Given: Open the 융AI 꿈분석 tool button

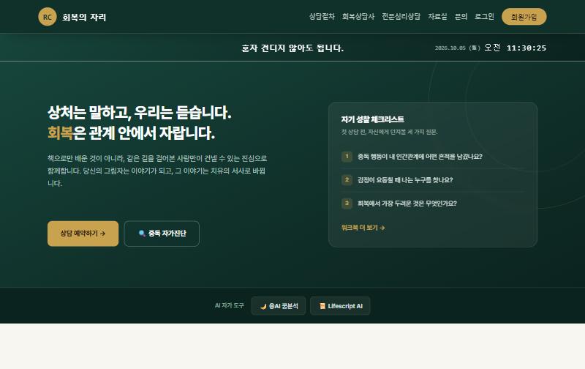Looking at the screenshot, I should pyautogui.click(x=279, y=306).
